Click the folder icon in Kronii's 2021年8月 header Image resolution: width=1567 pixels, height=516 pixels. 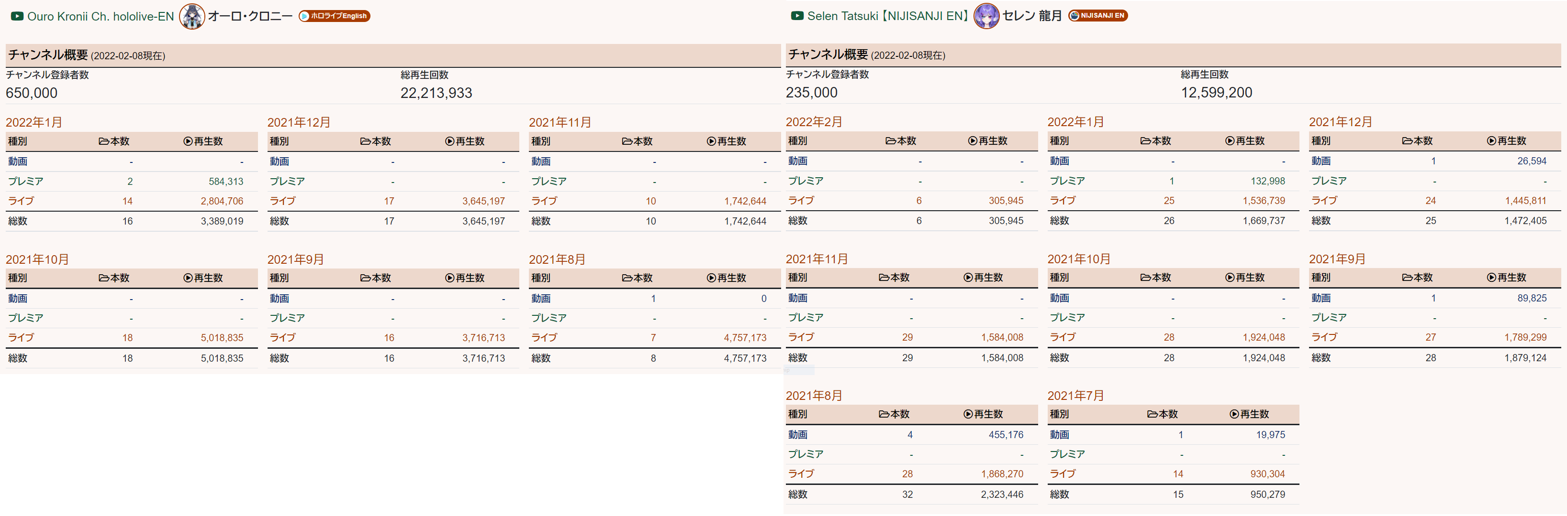pyautogui.click(x=627, y=278)
